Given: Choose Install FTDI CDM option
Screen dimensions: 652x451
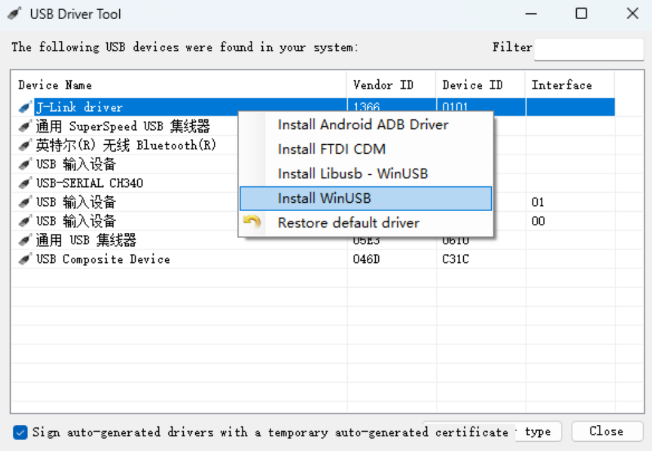Looking at the screenshot, I should [x=332, y=149].
